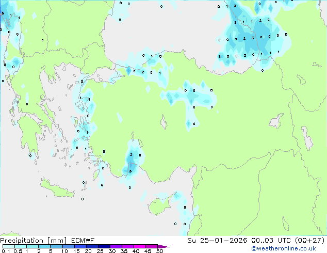
Task: Select the 20–25 mm legend color swatch
Action: pos(92,246)
